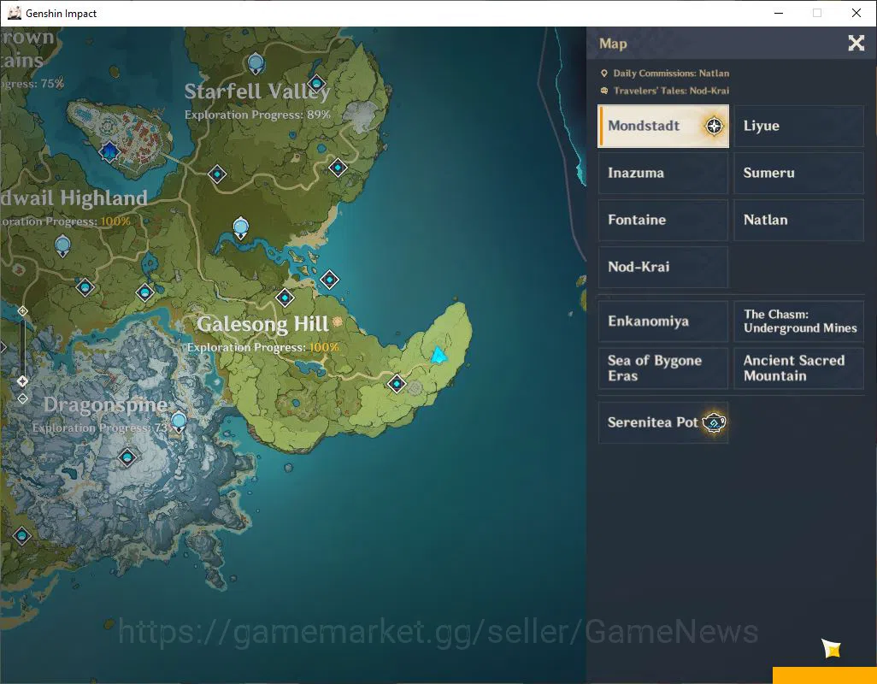877x684 pixels.
Task: Click the Travelers' Tales: Nod-Krai line
Action: coord(664,91)
